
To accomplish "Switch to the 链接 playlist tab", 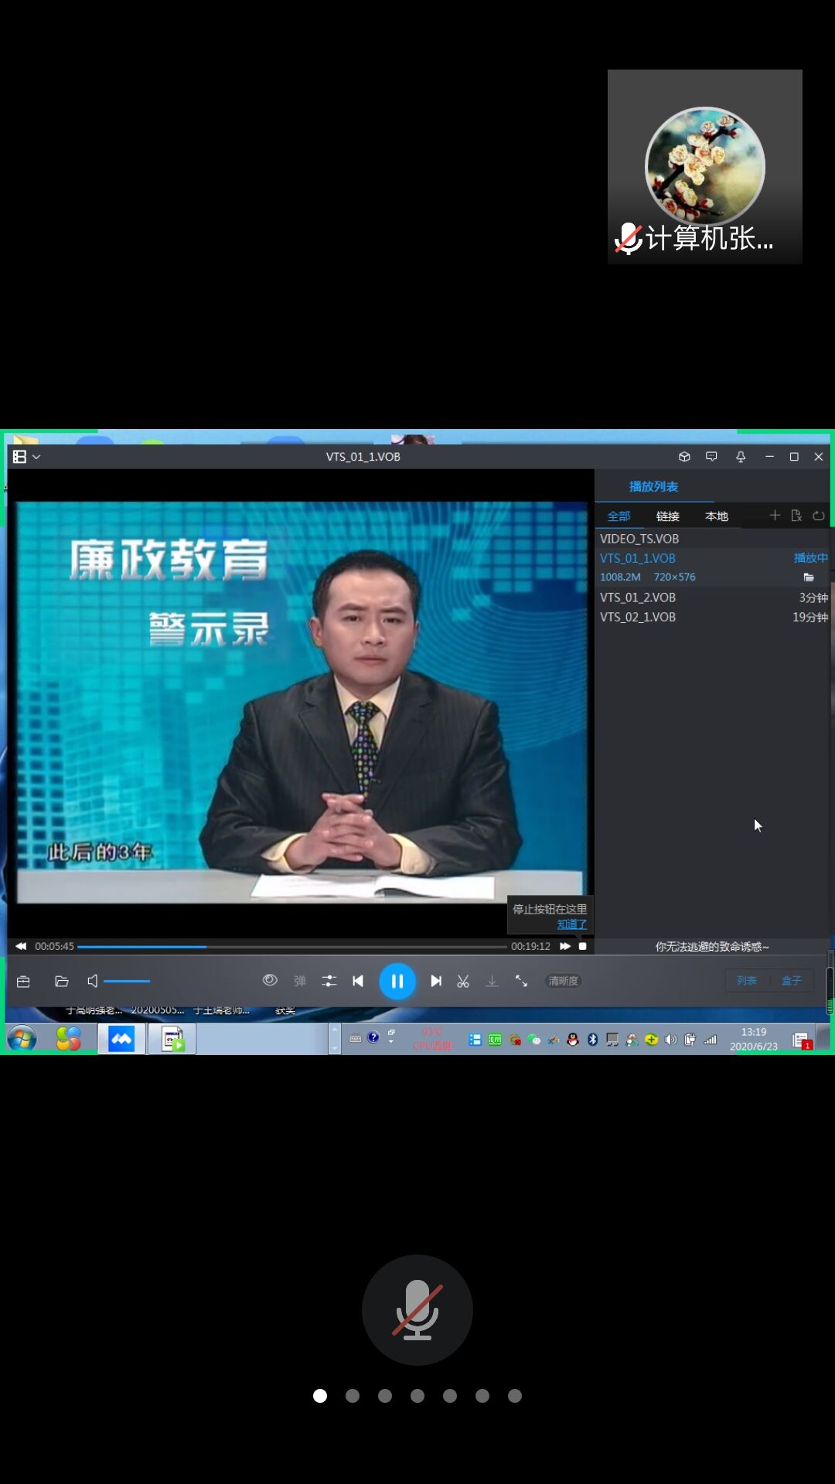I will tap(667, 516).
